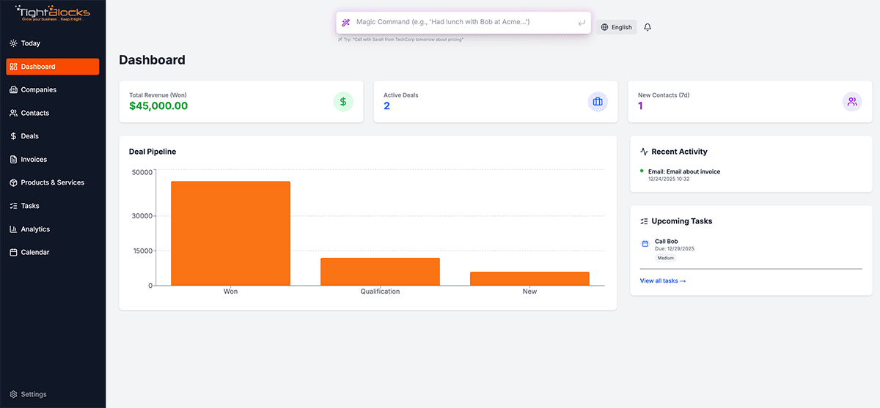The height and width of the screenshot is (408, 880).
Task: Click the checklist icon beside Tasks
Action: tap(13, 206)
